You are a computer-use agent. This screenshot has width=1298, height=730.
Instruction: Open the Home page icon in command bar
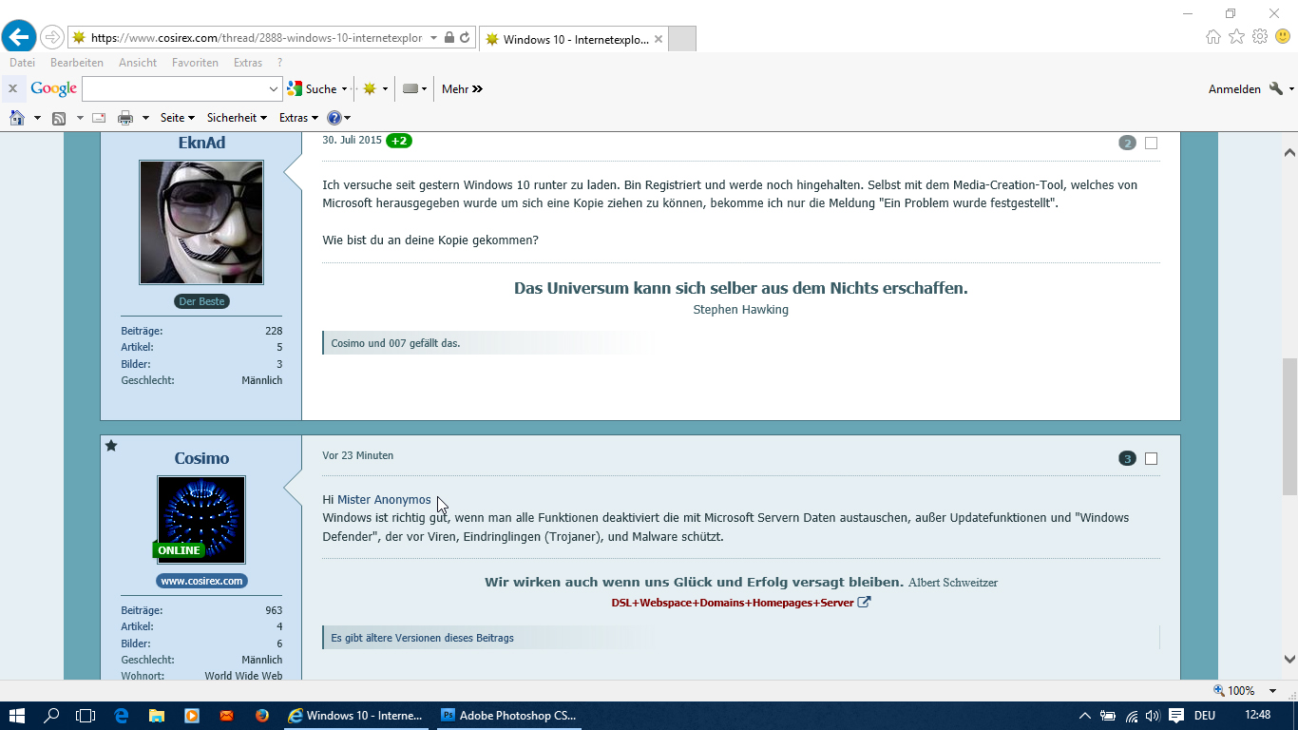pyautogui.click(x=17, y=118)
